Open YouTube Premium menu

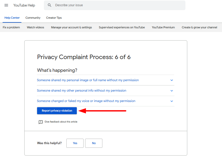[x=163, y=27]
